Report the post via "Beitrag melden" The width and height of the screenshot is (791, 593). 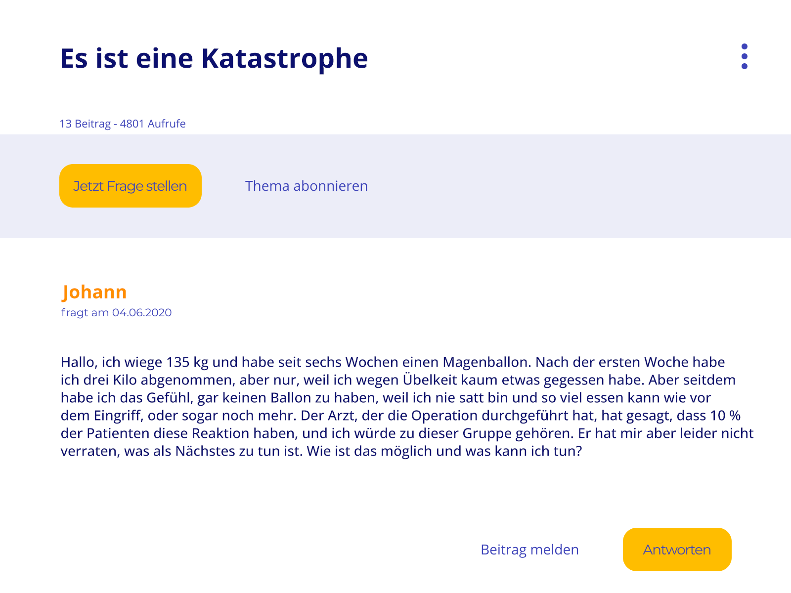pyautogui.click(x=529, y=550)
